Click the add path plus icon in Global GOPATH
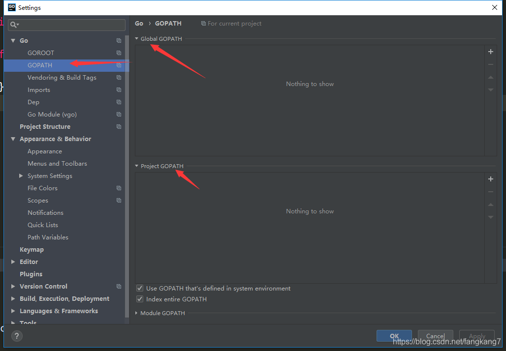Screen dimensions: 506x351 [x=491, y=52]
